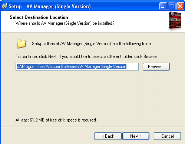Click the 'Setup will install AV Manager' sentence
Viewport: 185px width, 144px height.
(92, 44)
